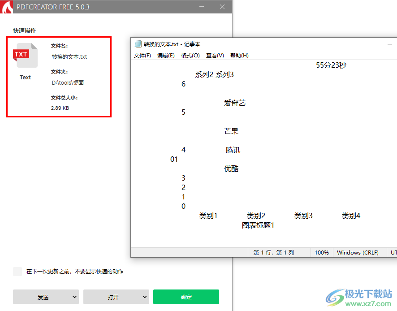Click 图表标题1 in Notepad text
397x311 pixels.
tap(258, 225)
